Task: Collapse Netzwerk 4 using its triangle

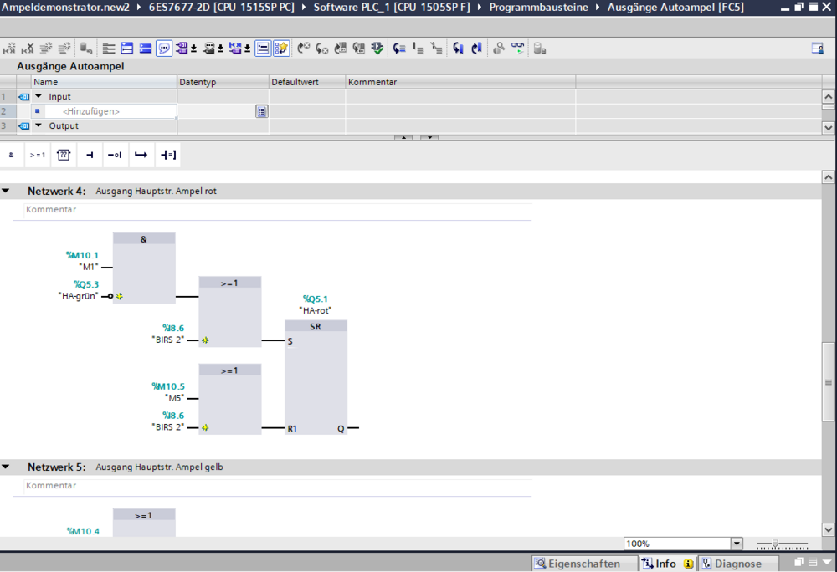Action: point(6,191)
